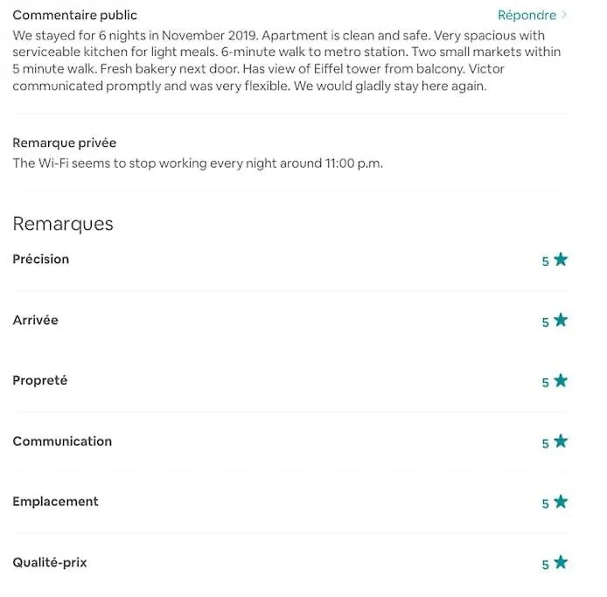Click the Propreté star icon
Image resolution: width=607 pixels, height=597 pixels.
[561, 381]
